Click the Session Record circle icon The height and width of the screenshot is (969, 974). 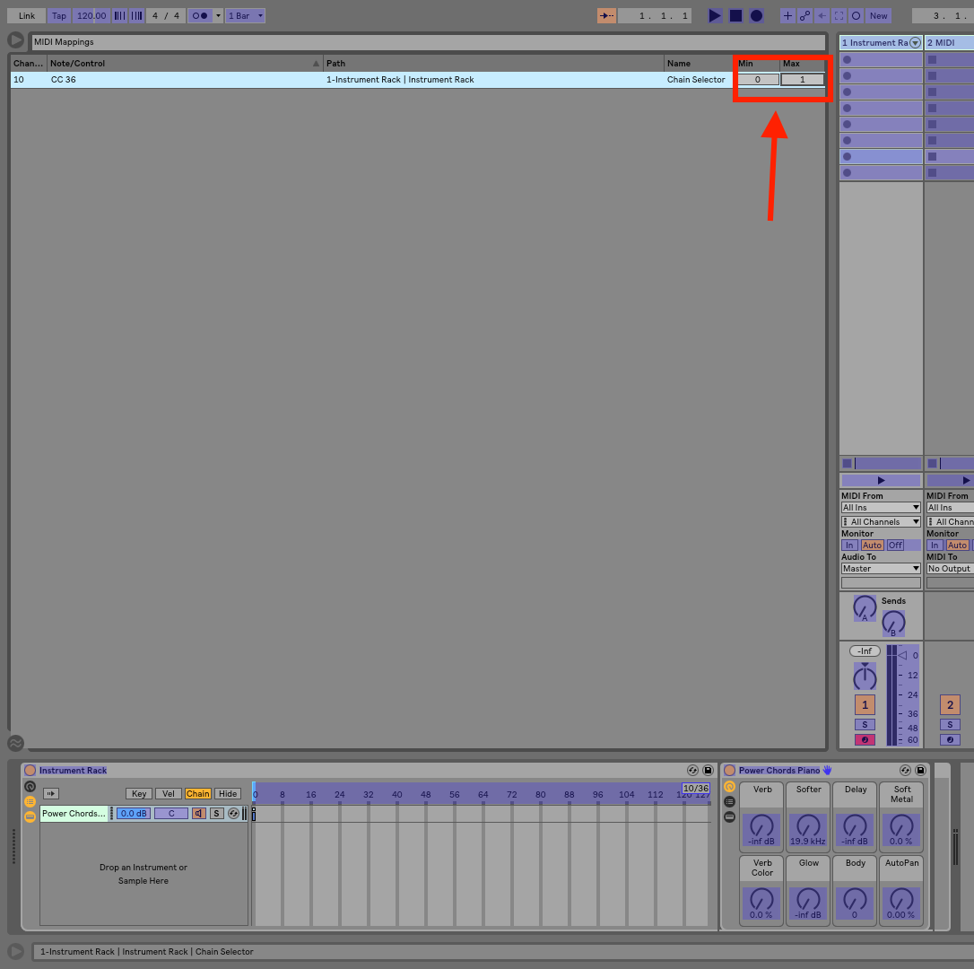point(856,15)
